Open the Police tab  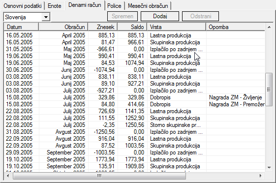point(114,6)
